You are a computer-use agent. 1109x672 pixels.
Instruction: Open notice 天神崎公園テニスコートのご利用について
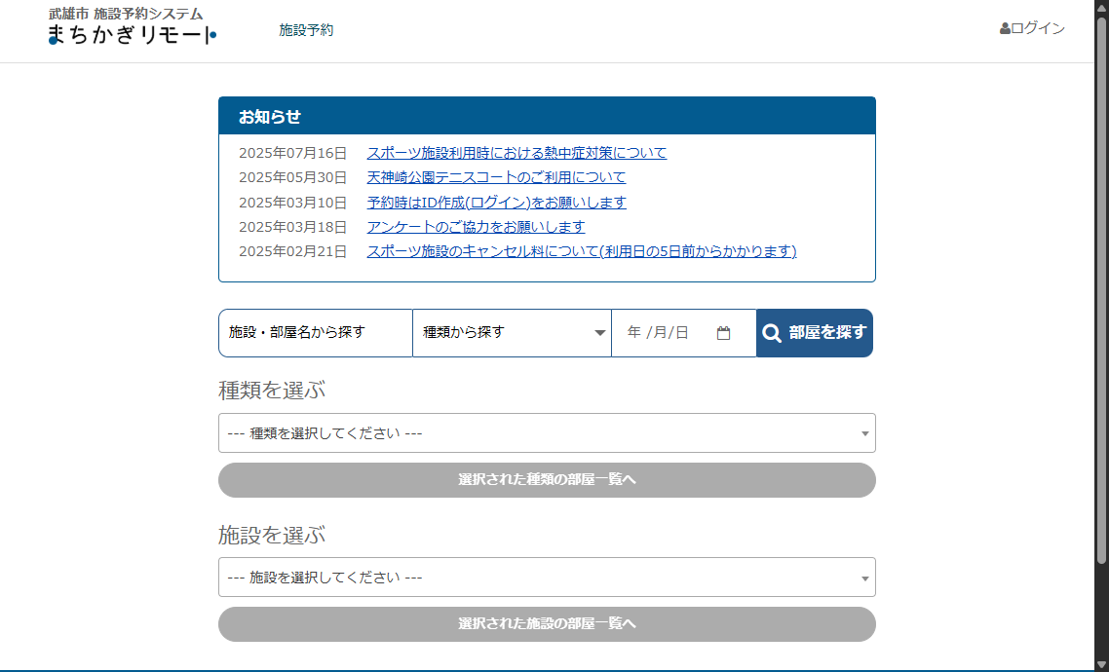496,177
